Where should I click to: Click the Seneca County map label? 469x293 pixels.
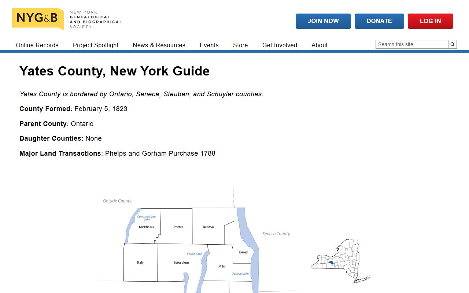[x=276, y=234]
